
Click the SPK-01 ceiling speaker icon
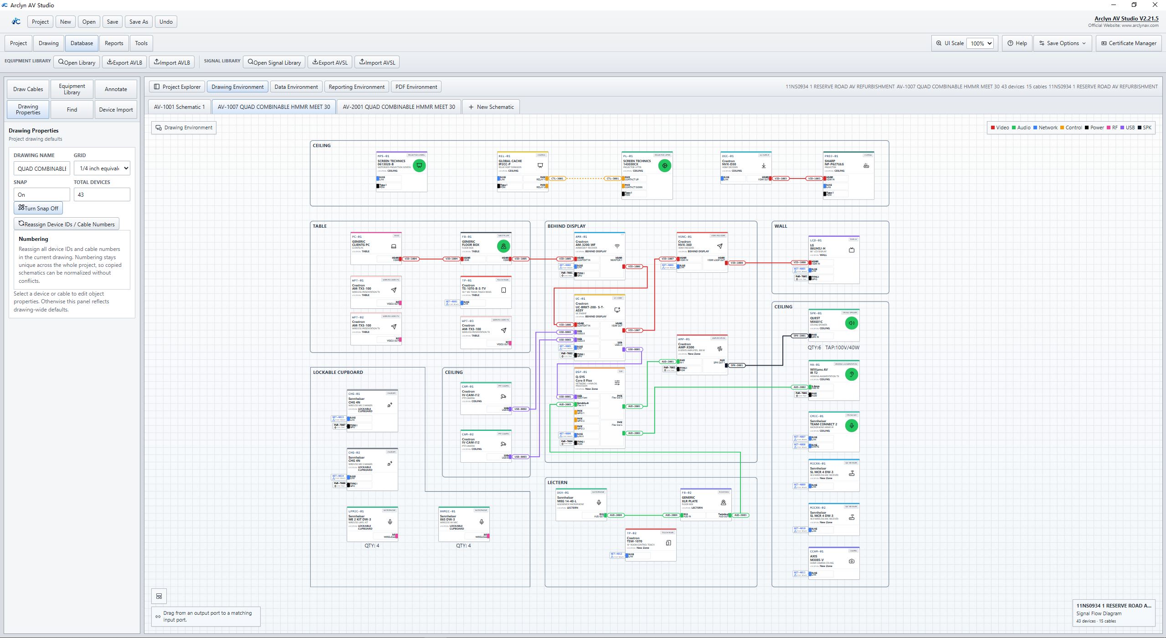point(852,323)
